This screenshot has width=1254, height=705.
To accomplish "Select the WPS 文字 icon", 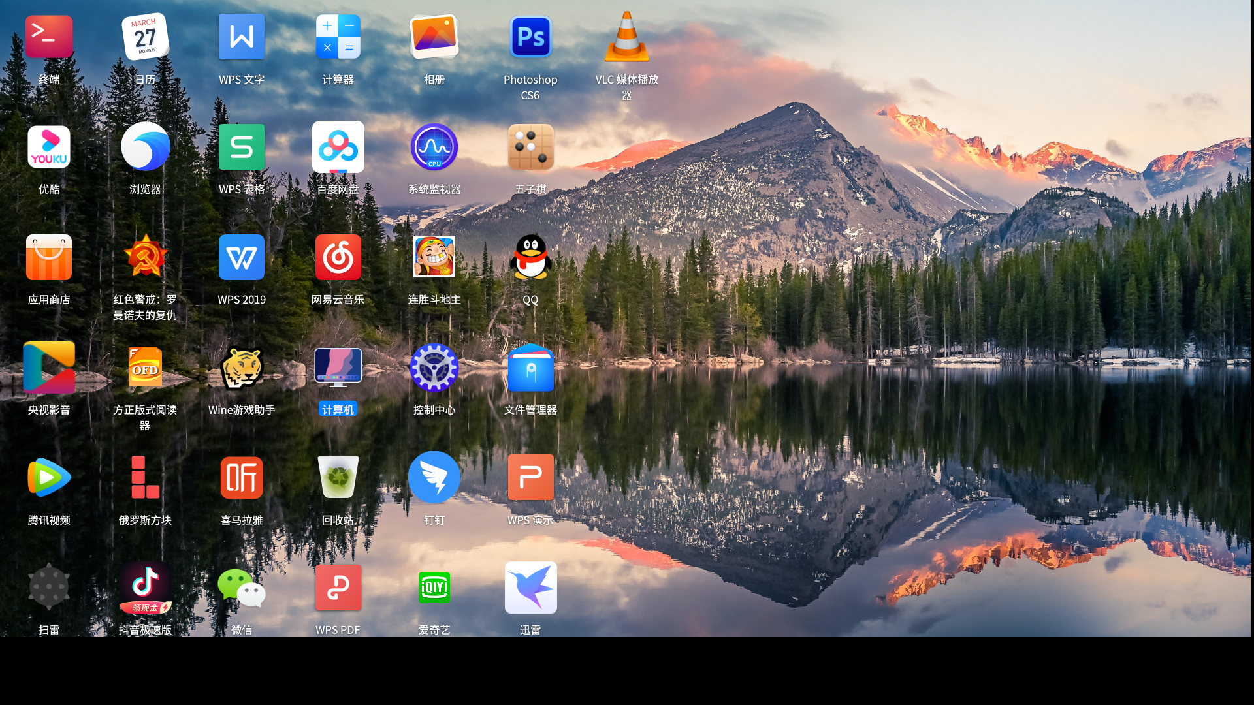I will (242, 37).
